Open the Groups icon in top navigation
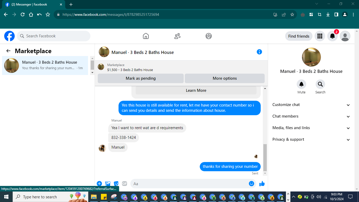The width and height of the screenshot is (359, 202). tap(209, 36)
